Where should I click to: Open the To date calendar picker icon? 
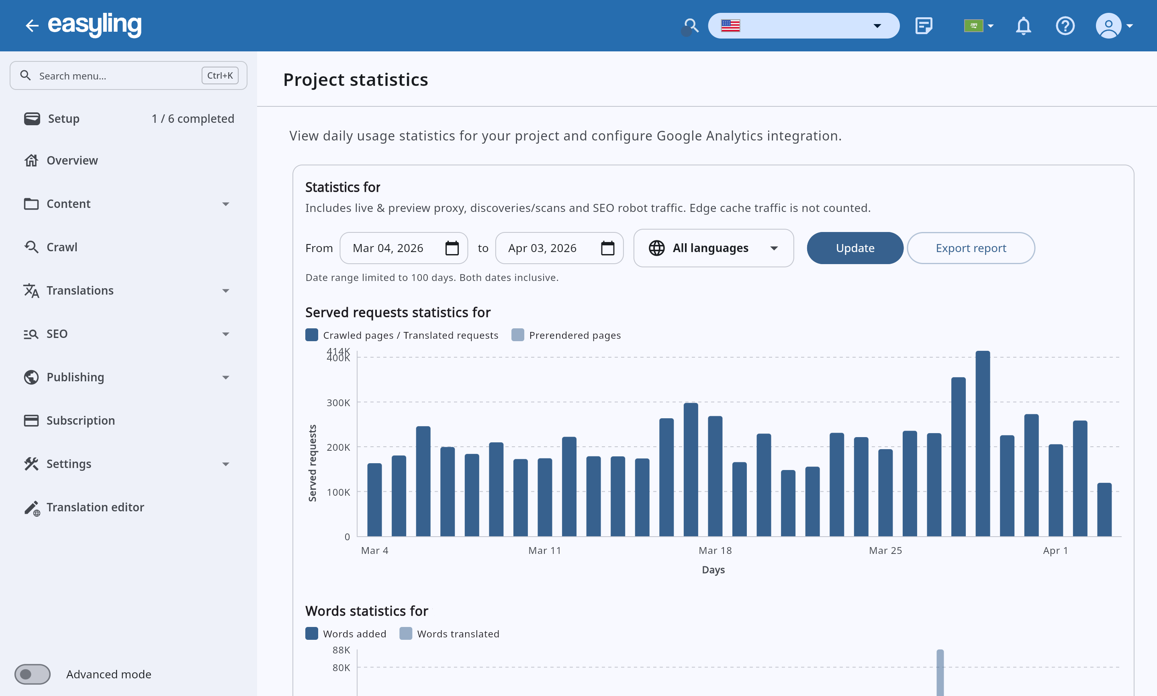(x=607, y=248)
